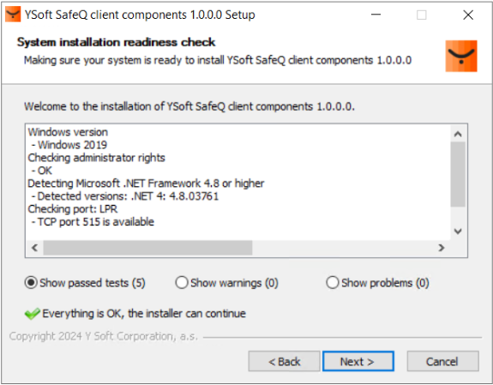
Task: Click the horizontal scrollbar thumb in log
Action: pos(147,248)
